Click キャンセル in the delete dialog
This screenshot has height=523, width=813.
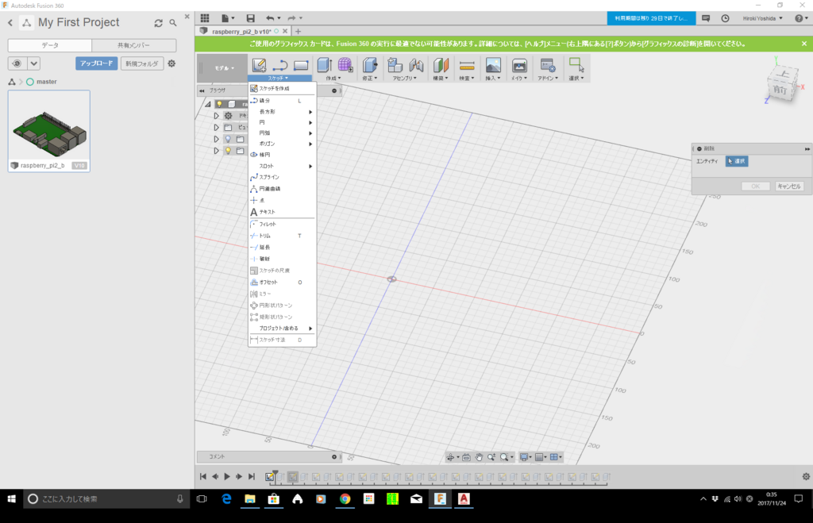[789, 186]
